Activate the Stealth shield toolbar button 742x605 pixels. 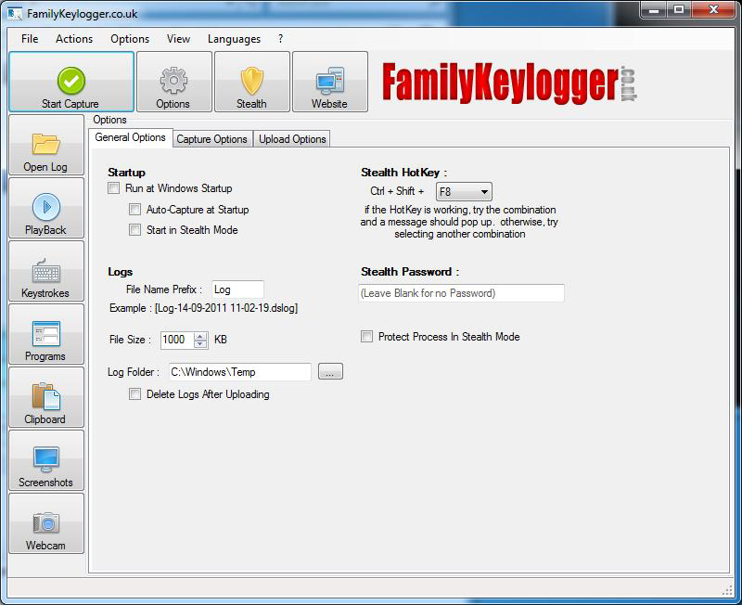(251, 82)
